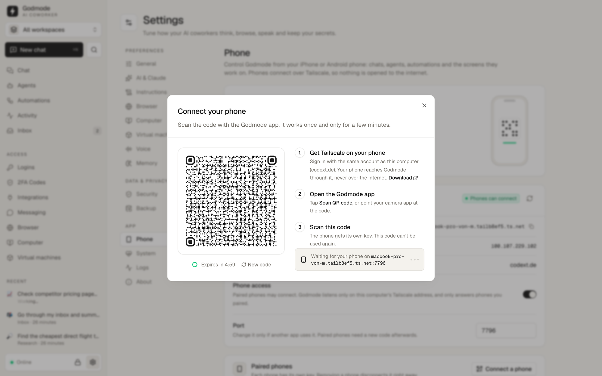Toggle the Phone access switch
The image size is (602, 376).
(x=529, y=294)
